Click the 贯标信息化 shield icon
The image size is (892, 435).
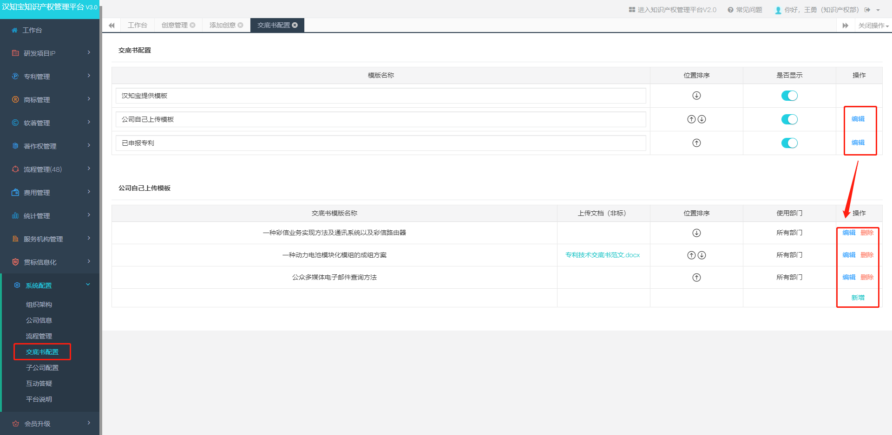15,262
